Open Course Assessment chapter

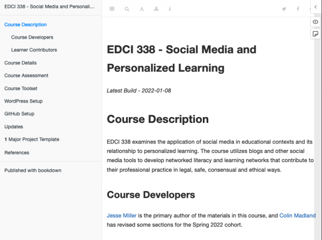click(x=26, y=76)
